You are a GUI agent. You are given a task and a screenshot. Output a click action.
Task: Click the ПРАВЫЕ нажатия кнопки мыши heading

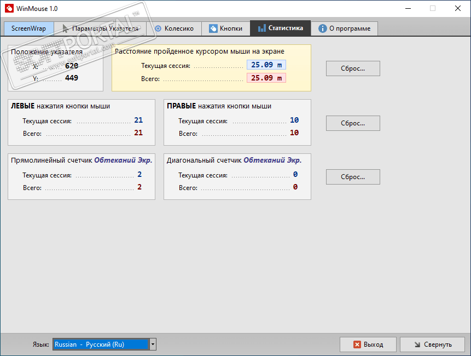pyautogui.click(x=219, y=106)
